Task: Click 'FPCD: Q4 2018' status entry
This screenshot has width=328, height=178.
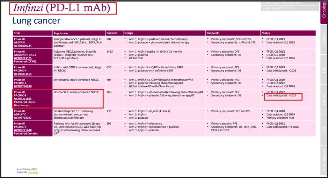Action: pyautogui.click(x=275, y=111)
